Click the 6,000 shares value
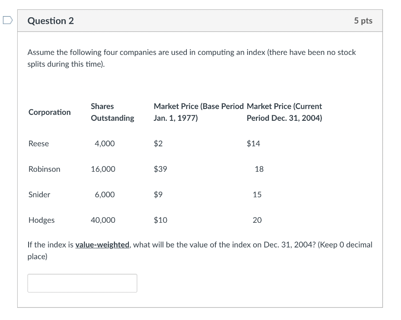 point(105,195)
